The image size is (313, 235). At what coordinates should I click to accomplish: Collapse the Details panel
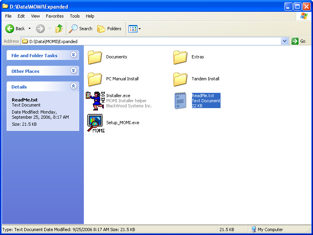73,87
